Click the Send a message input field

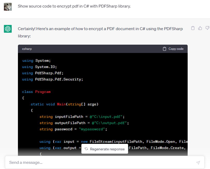pyautogui.click(x=105, y=162)
